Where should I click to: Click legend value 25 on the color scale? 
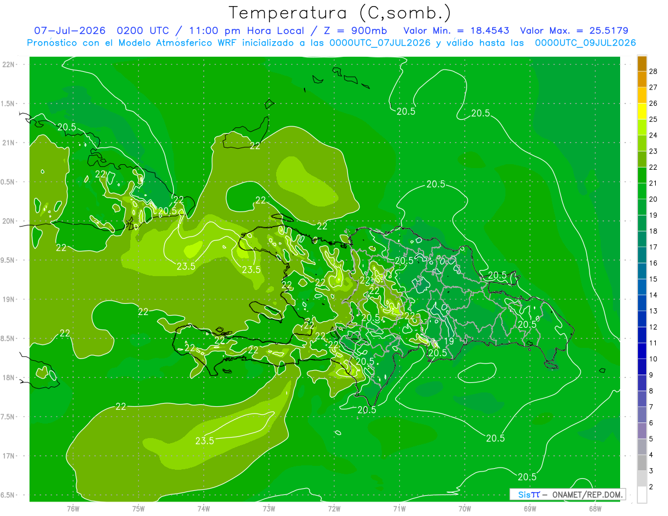coord(654,119)
